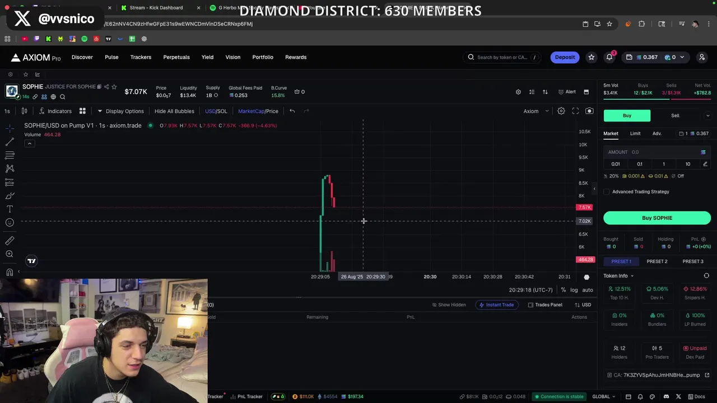Search the SOPHIE token magnifier icon
Image resolution: width=717 pixels, height=403 pixels.
tap(62, 97)
